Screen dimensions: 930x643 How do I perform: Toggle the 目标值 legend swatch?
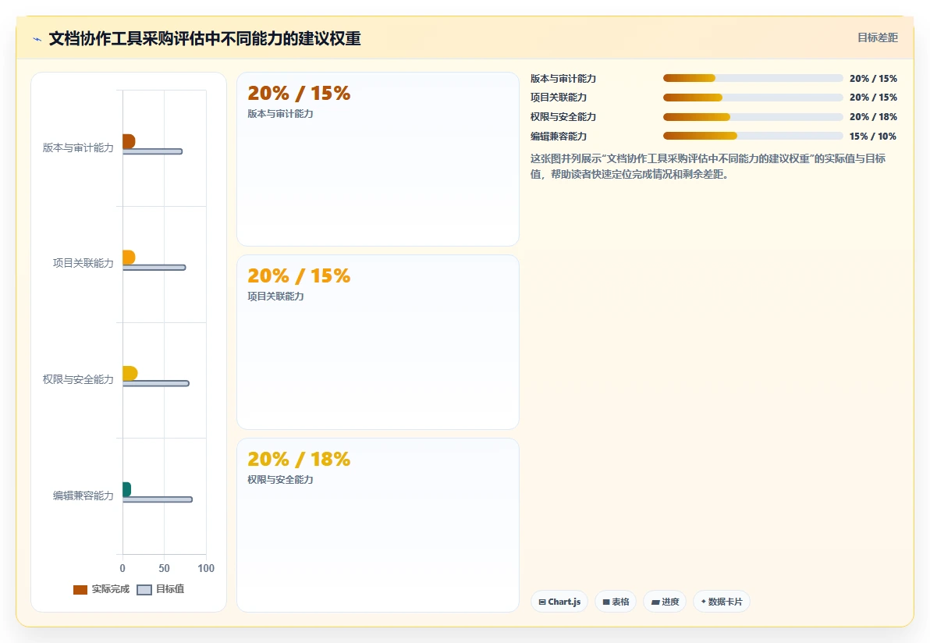point(144,590)
